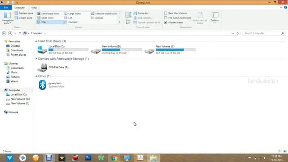
Task: Switch layout to Content view
Action: 71,22
